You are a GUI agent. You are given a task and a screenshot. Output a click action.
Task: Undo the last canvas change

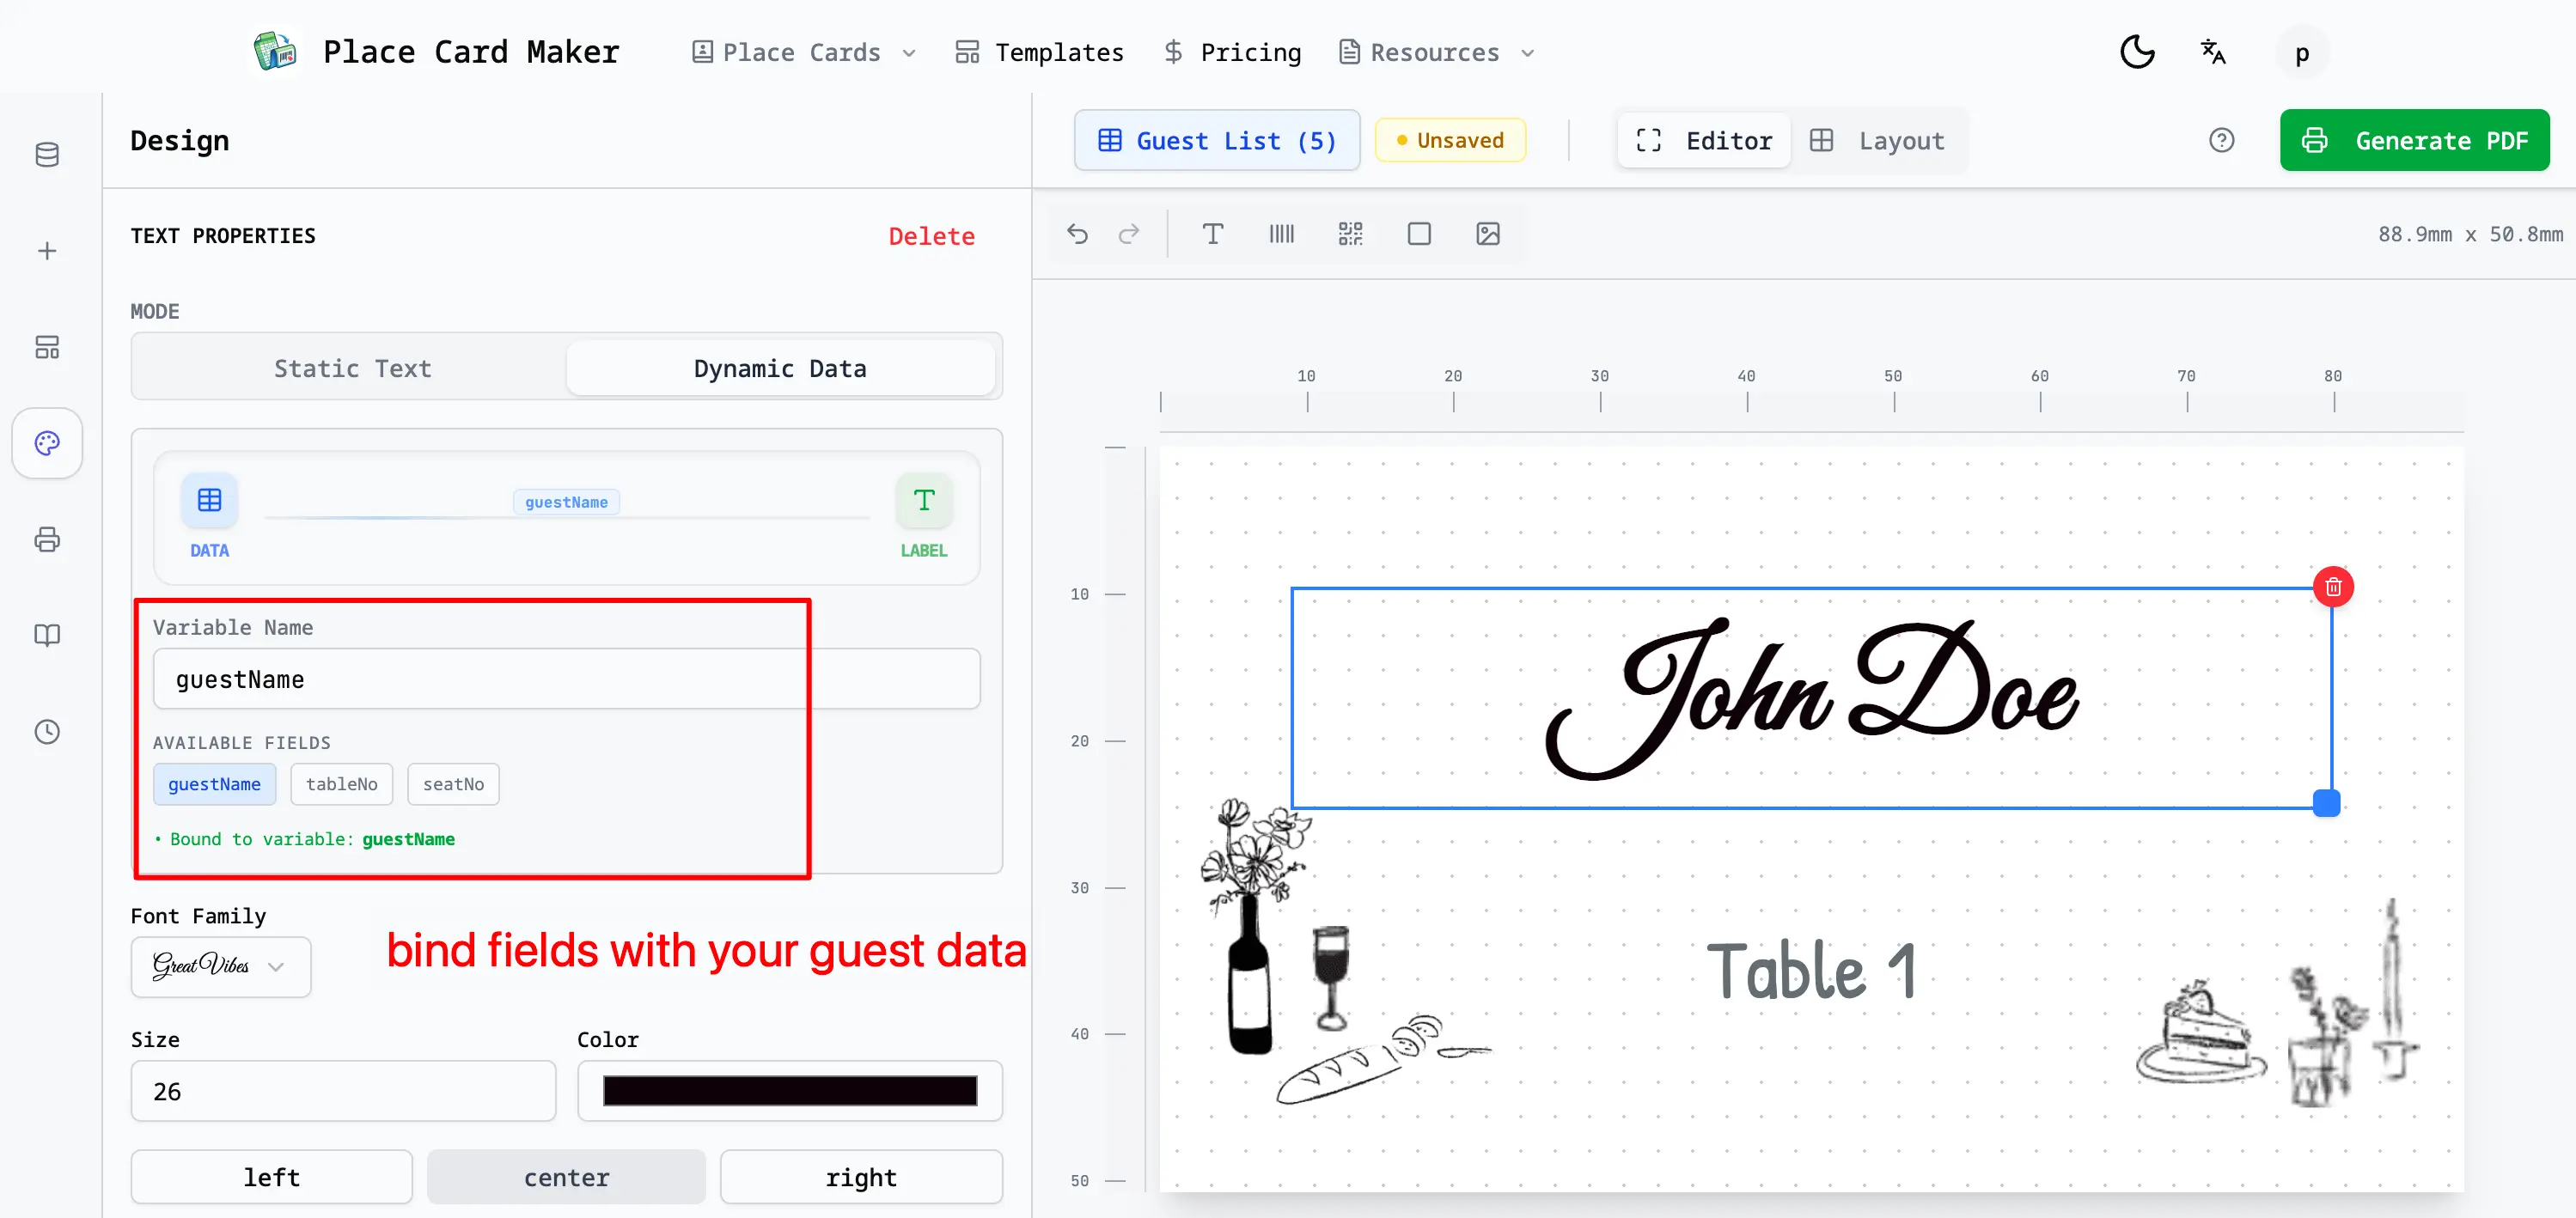(1078, 234)
